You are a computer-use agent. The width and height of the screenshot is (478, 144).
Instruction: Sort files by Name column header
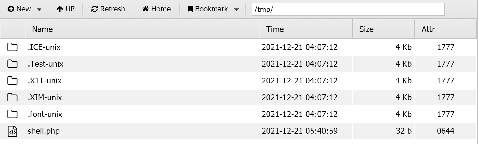[42, 29]
